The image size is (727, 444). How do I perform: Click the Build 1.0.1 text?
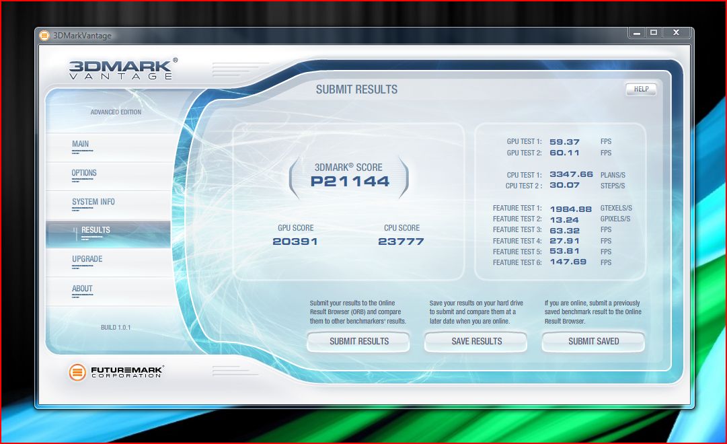(x=116, y=328)
